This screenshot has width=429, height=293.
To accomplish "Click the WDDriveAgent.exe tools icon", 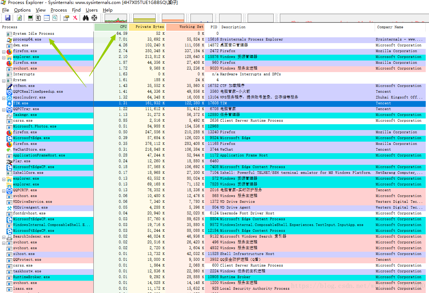I will [x=9, y=208].
